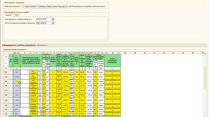Screen dimensions: 209x117
Task: Focus the file path input field
Action: 44,6
